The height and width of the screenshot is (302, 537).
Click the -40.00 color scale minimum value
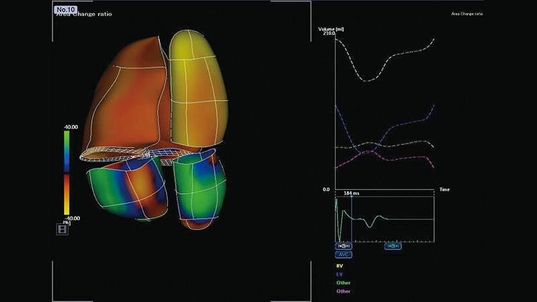[x=72, y=218]
